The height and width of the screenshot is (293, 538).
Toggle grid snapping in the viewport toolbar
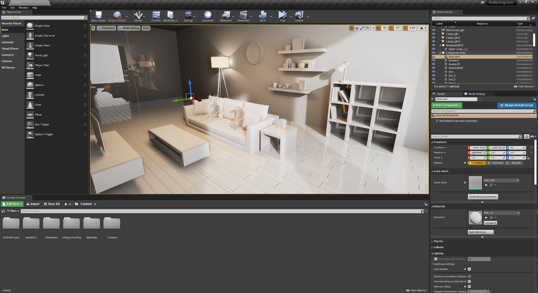[378, 28]
